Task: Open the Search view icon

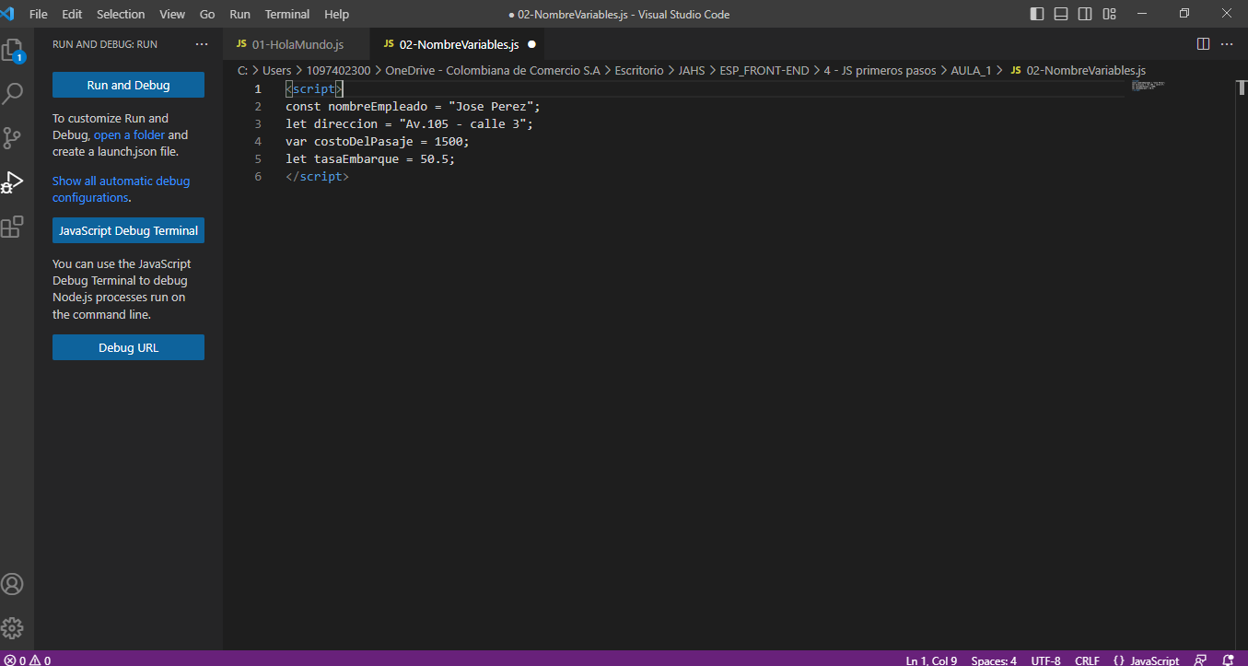Action: [13, 93]
